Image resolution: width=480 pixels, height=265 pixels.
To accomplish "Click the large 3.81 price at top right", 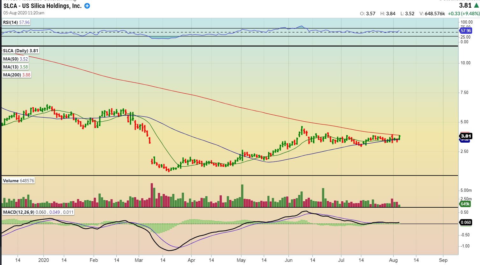I will coord(465,5).
